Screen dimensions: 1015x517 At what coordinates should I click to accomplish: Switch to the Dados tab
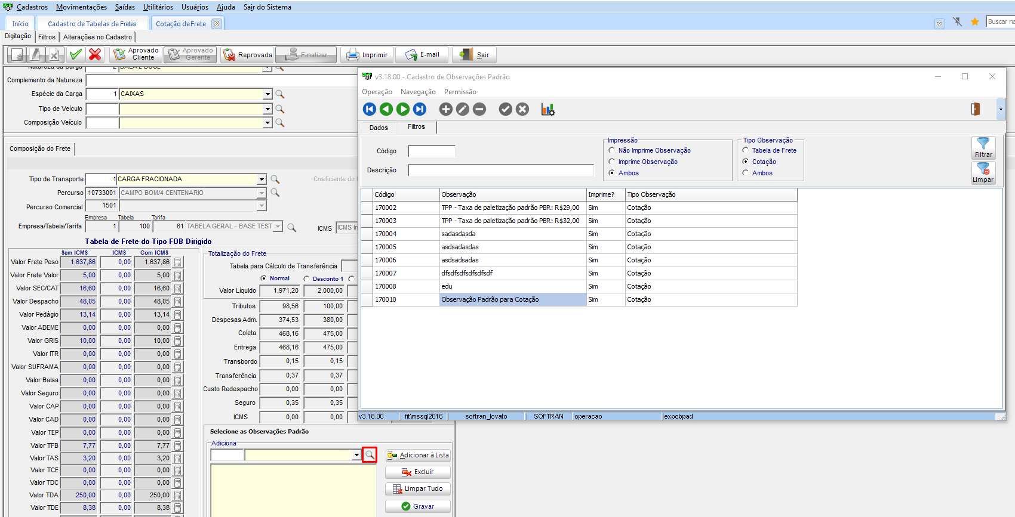(379, 128)
